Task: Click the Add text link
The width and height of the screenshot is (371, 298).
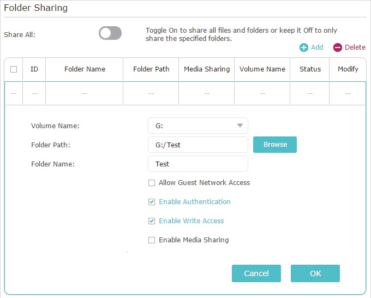Action: (x=317, y=47)
